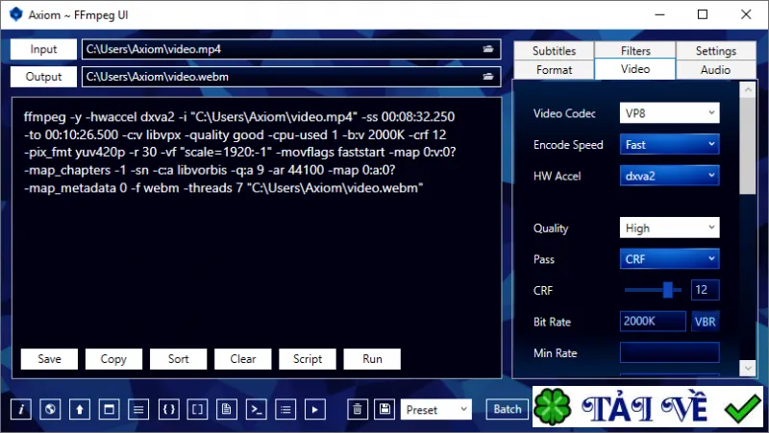
Task: Click the curly braces icon
Action: [x=169, y=410]
